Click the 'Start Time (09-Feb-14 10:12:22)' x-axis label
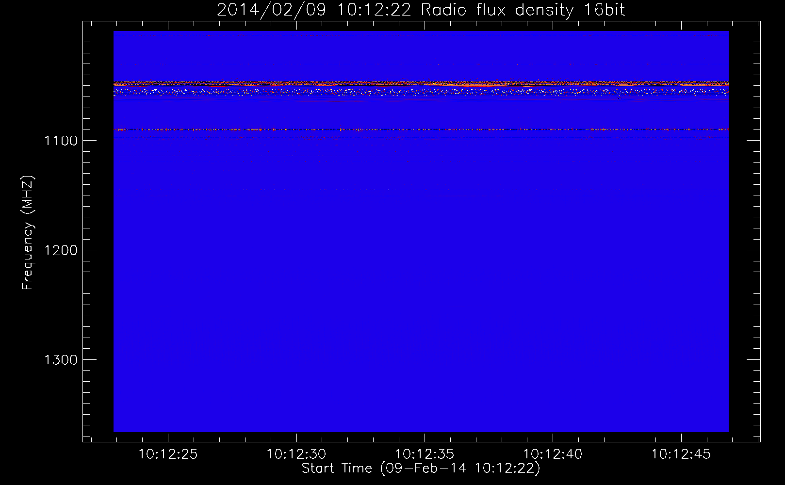785x485 pixels. 421,469
